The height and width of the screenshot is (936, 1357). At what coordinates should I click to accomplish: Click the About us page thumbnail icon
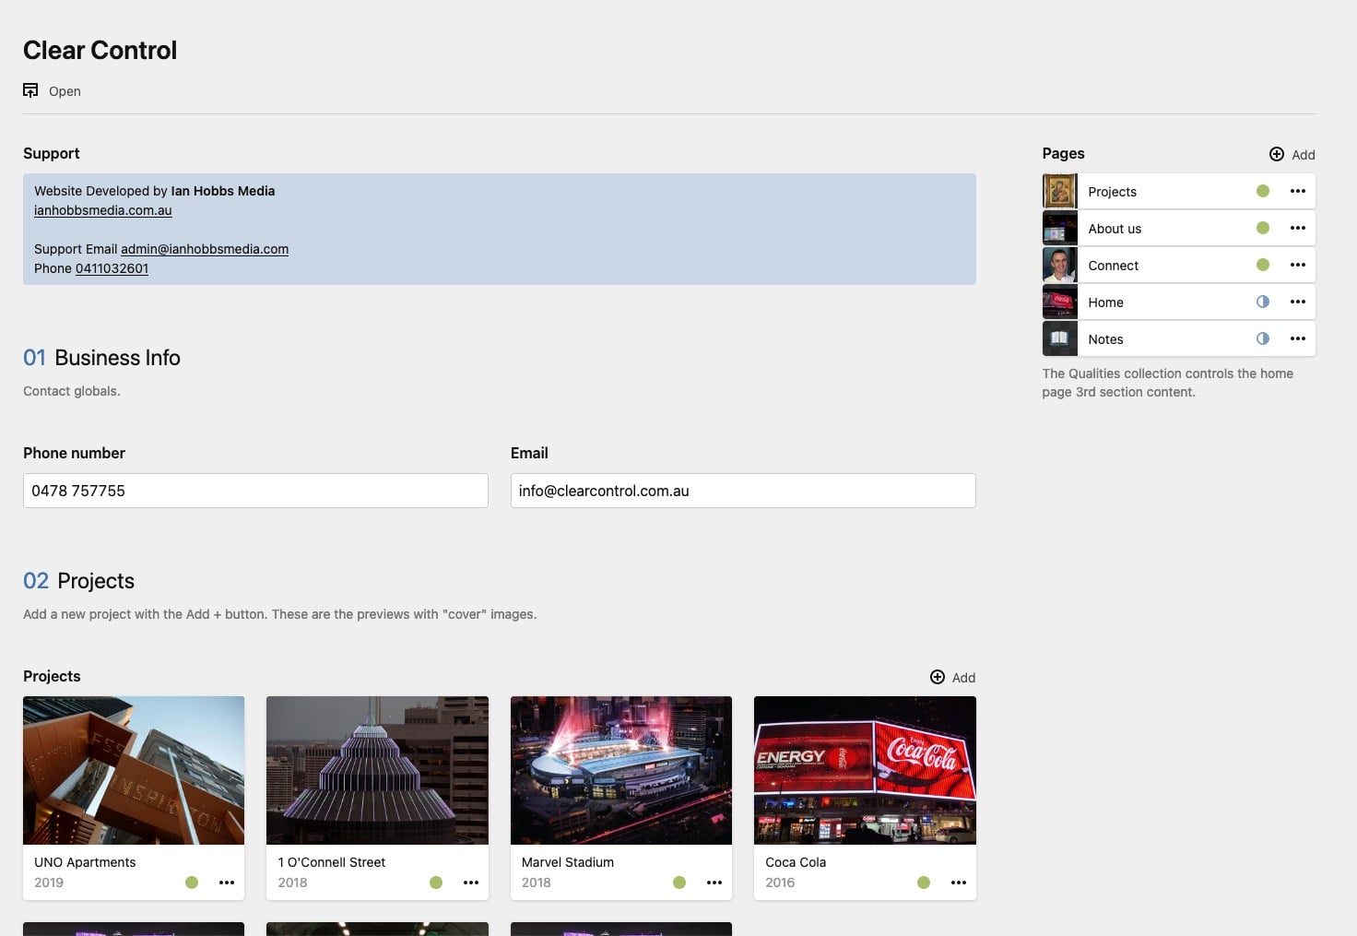tap(1059, 228)
